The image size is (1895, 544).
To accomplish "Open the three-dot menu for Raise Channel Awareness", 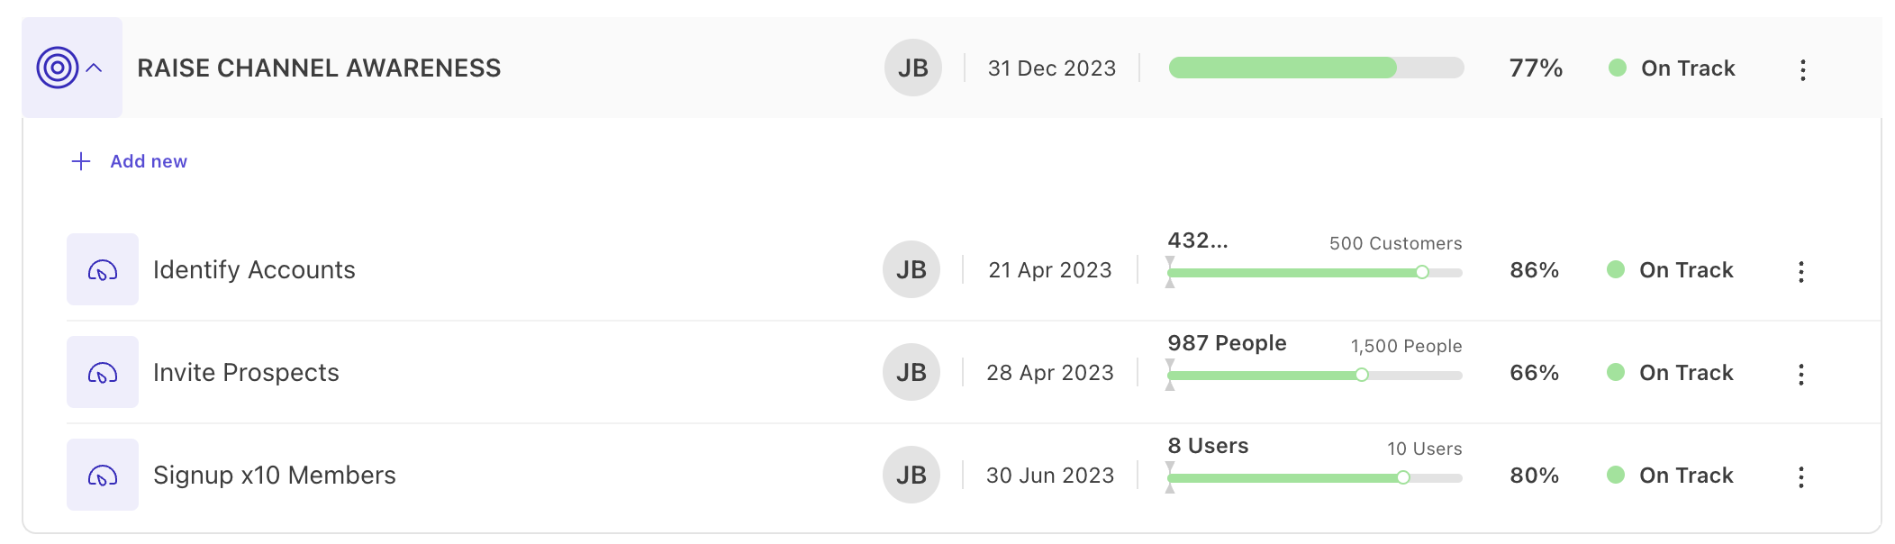I will tap(1802, 69).
